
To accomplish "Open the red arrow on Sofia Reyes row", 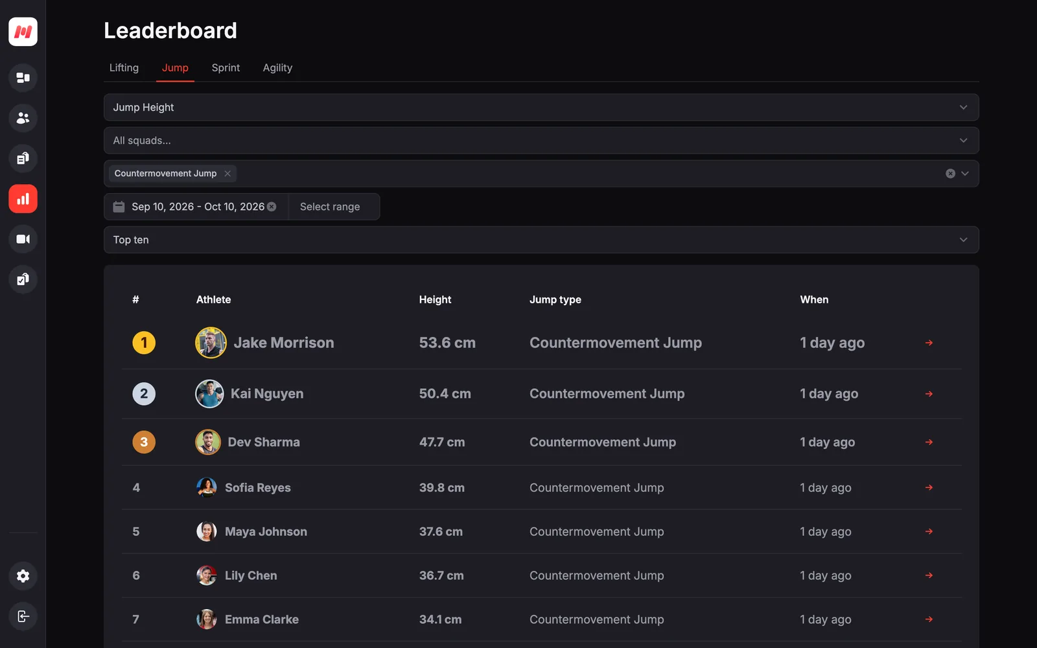I will tap(929, 487).
